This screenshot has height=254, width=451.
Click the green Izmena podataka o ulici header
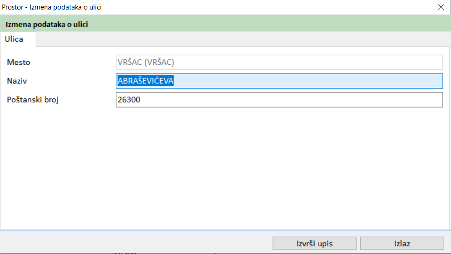coord(47,24)
